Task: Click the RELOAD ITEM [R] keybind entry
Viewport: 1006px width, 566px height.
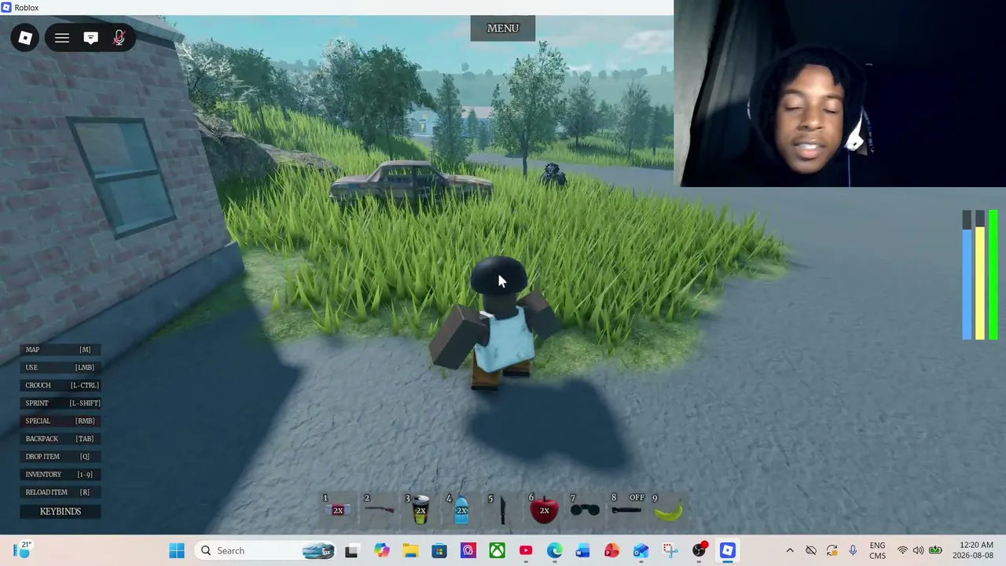Action: (x=61, y=492)
